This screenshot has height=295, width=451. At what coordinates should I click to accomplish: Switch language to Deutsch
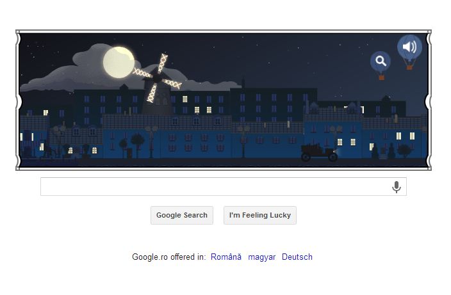[297, 257]
